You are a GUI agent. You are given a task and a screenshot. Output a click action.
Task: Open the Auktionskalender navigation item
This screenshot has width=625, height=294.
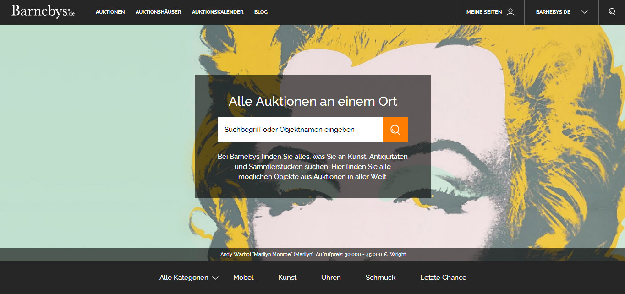[x=218, y=12]
